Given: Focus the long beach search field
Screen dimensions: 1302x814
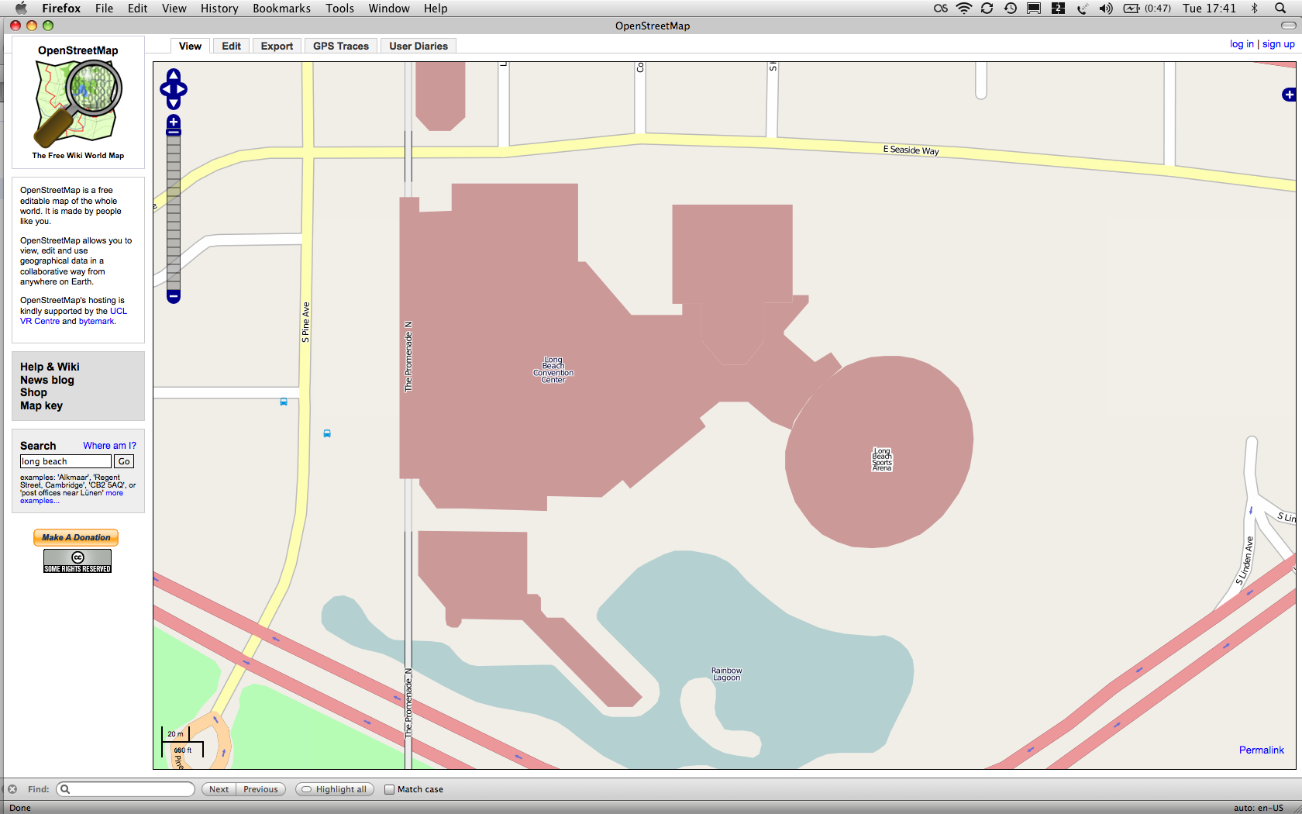Looking at the screenshot, I should (65, 461).
